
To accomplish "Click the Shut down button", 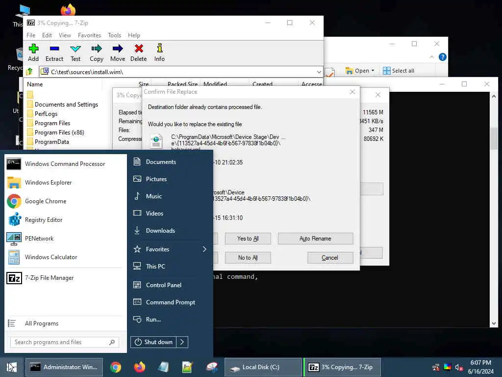I will [x=153, y=342].
